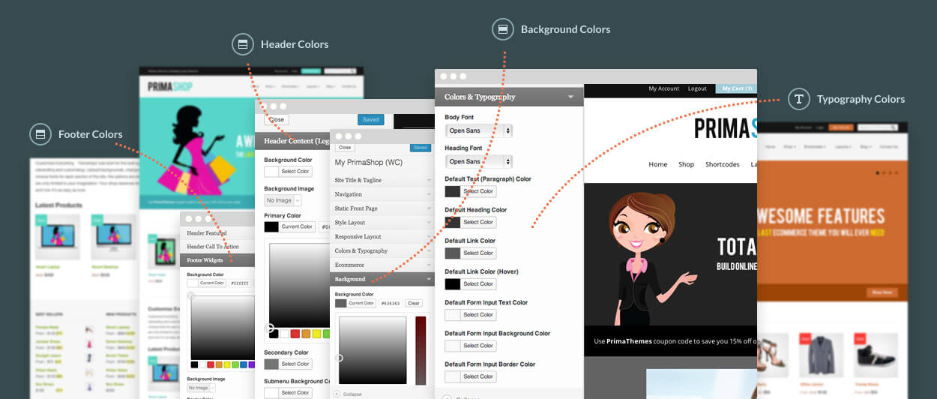Click the Saved button in the Header Content window

coord(371,119)
